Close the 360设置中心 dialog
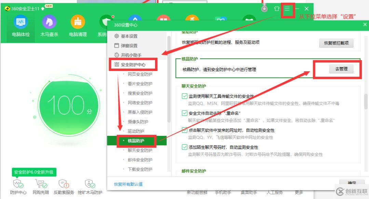Screen dimensions: 369x199 tap(365, 25)
